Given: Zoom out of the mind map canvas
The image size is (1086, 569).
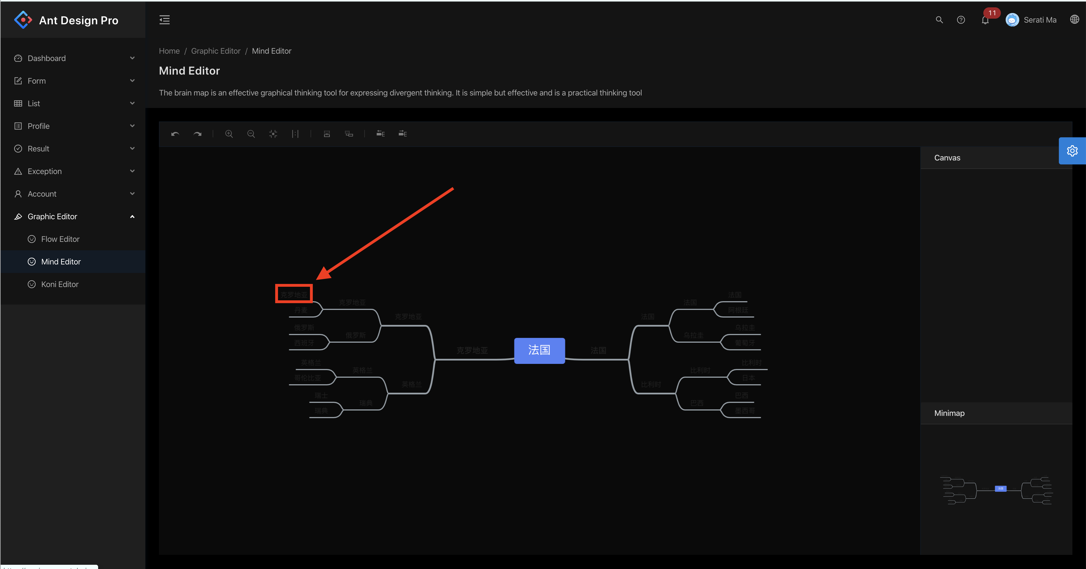Looking at the screenshot, I should [251, 134].
